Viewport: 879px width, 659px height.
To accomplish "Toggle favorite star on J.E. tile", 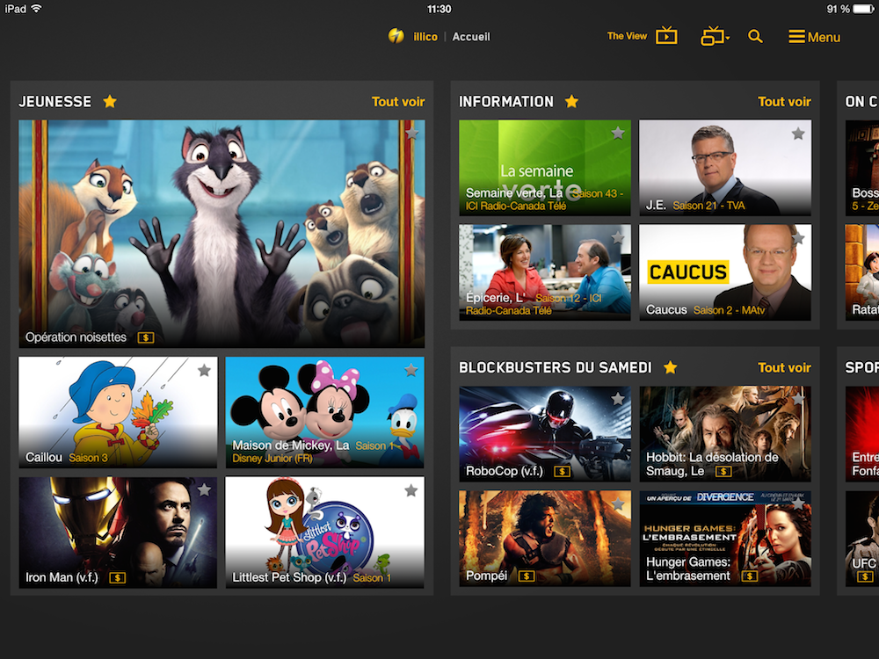I will coord(797,134).
